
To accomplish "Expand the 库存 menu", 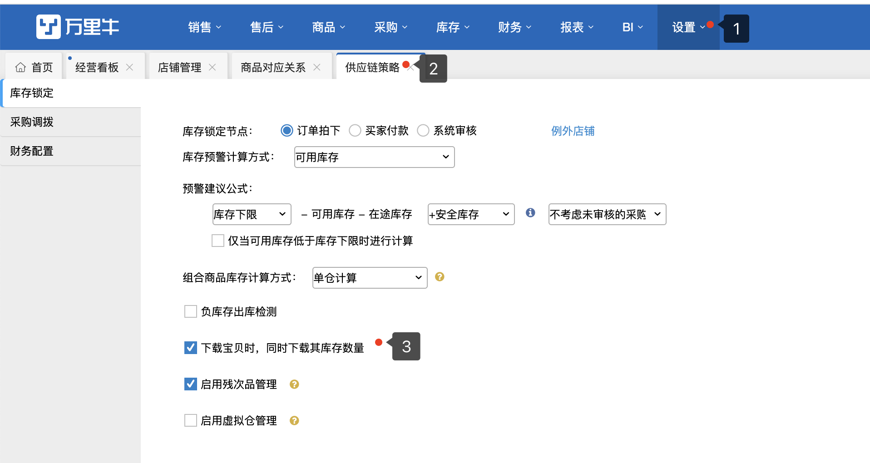I will 453,27.
